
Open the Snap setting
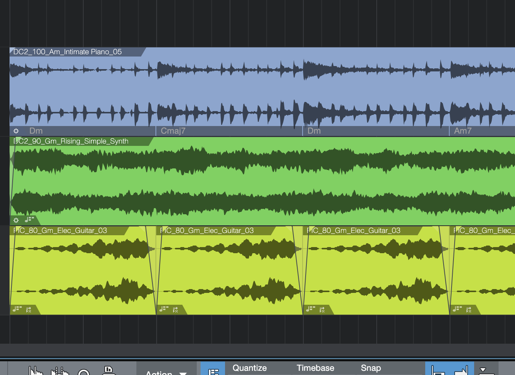pyautogui.click(x=371, y=368)
